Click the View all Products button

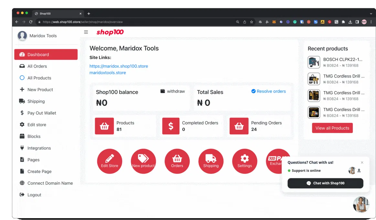[332, 128]
